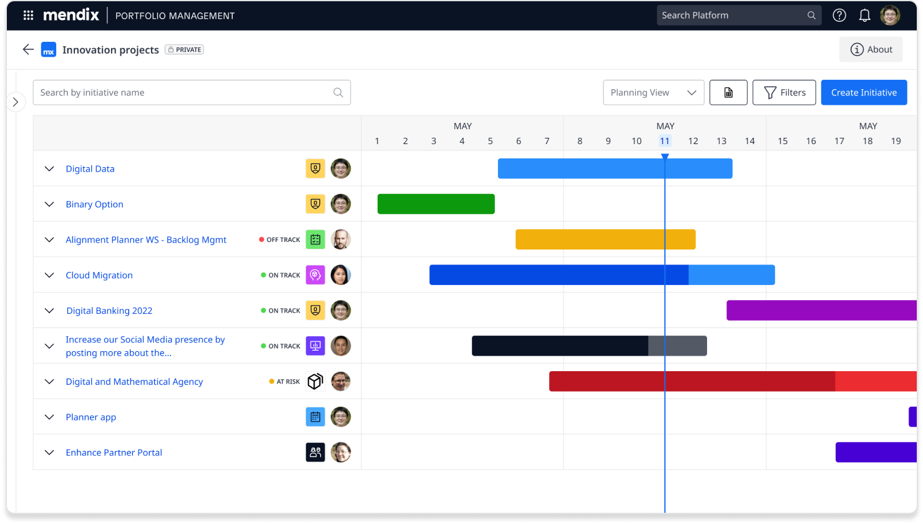Expand the Digital Banking 2022 row
The width and height of the screenshot is (923, 524).
[49, 311]
